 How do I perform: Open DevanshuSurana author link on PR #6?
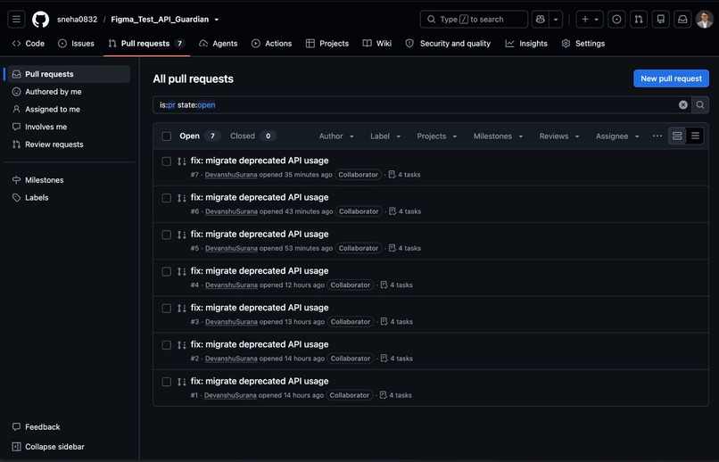(231, 211)
